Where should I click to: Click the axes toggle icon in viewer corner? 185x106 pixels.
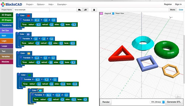[178, 96]
